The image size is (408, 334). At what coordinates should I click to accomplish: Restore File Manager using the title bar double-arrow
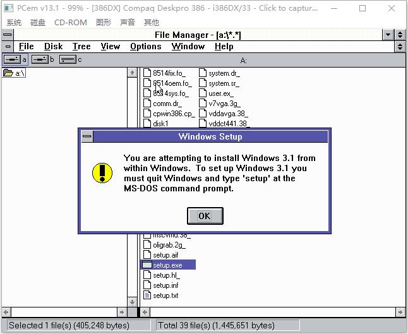click(x=400, y=35)
